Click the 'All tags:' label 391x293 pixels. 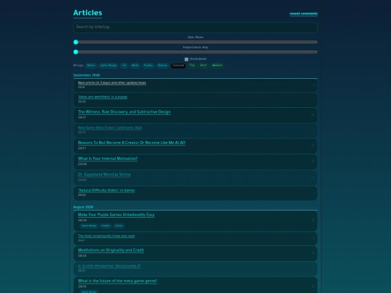78,66
